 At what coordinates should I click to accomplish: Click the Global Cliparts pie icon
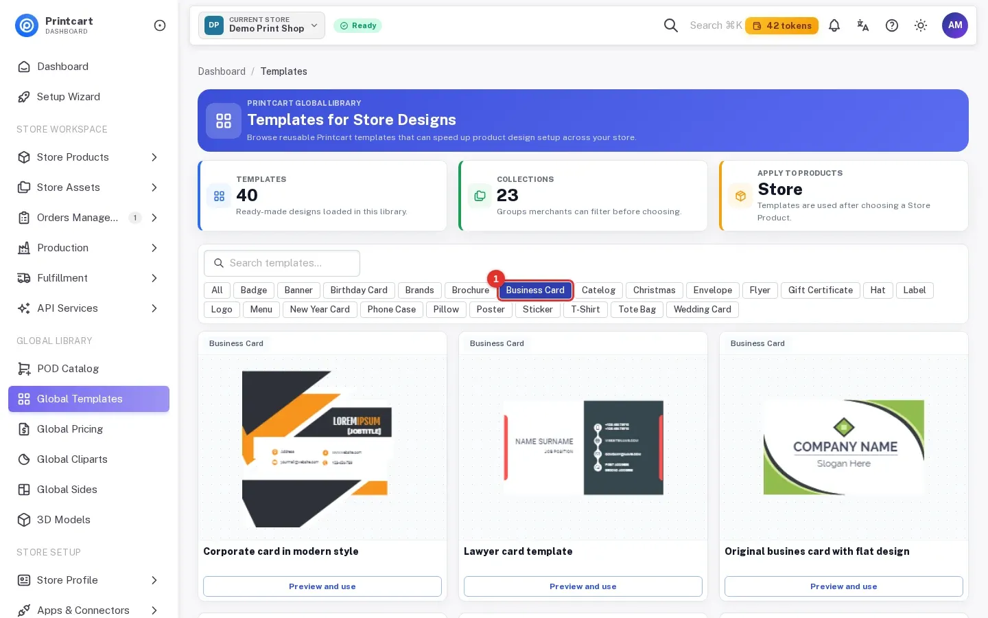[24, 459]
